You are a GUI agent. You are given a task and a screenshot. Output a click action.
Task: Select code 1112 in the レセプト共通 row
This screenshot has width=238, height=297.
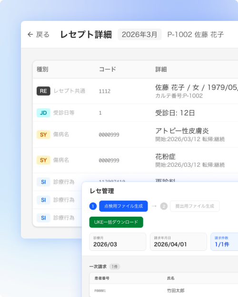pos(105,91)
